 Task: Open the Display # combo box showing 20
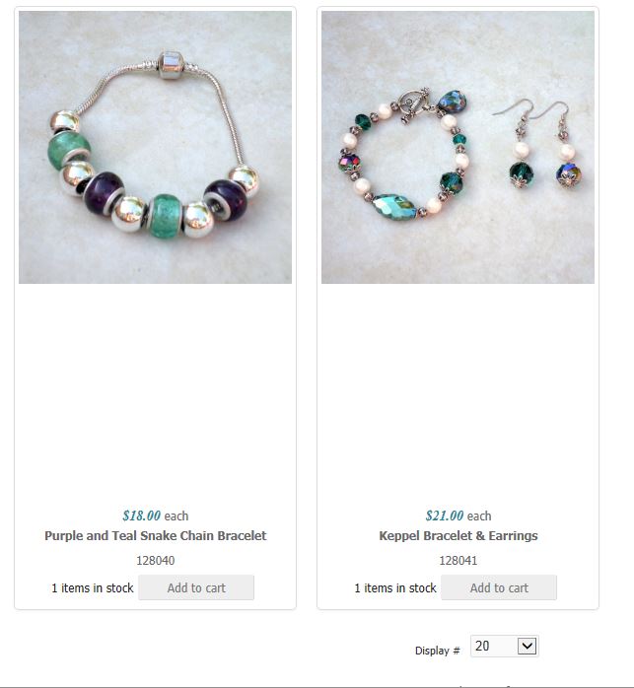(505, 646)
